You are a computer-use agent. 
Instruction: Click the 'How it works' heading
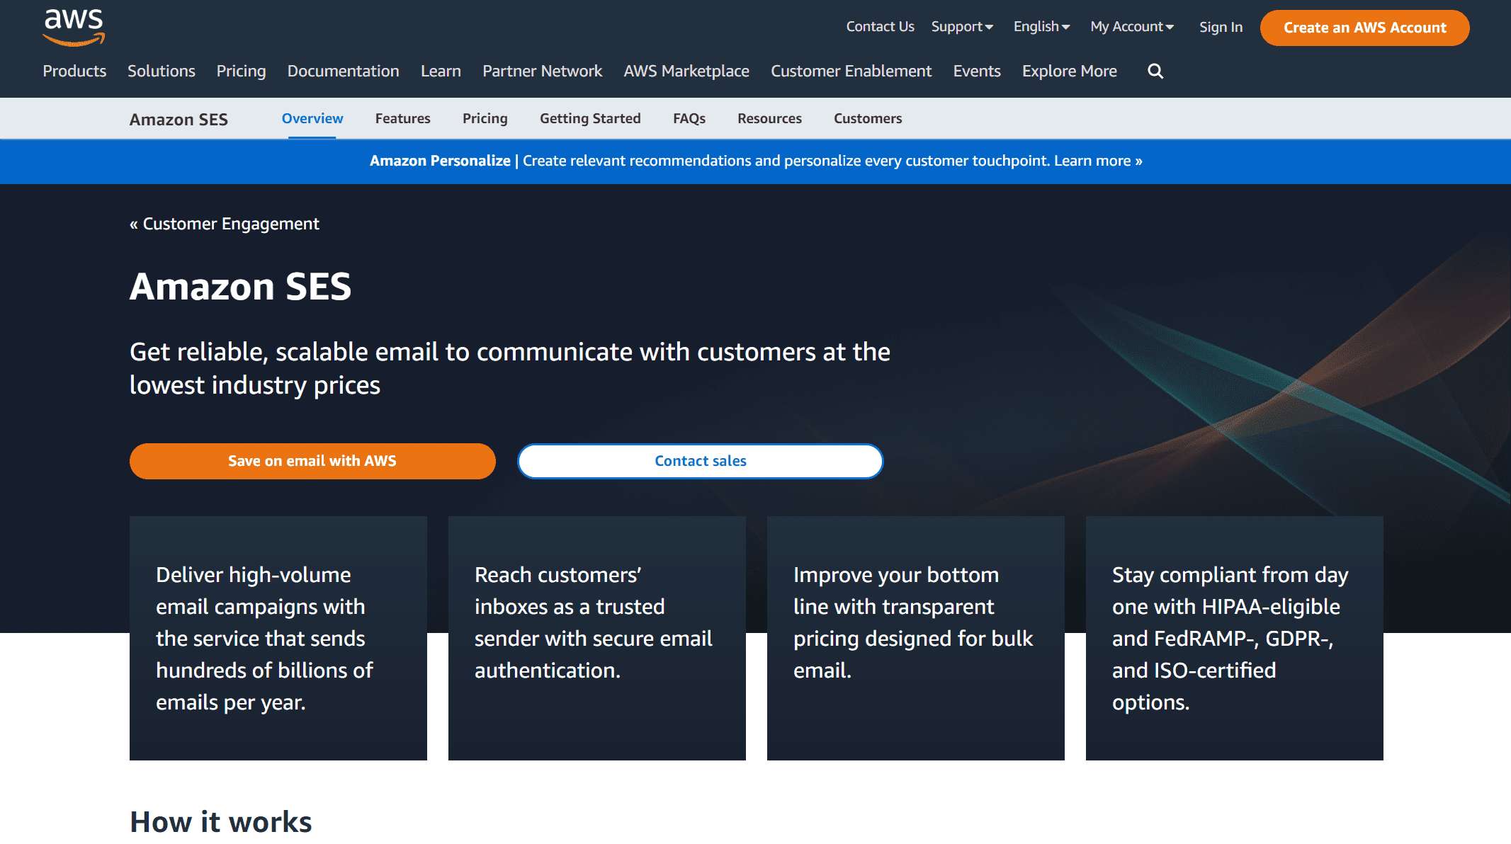click(221, 822)
